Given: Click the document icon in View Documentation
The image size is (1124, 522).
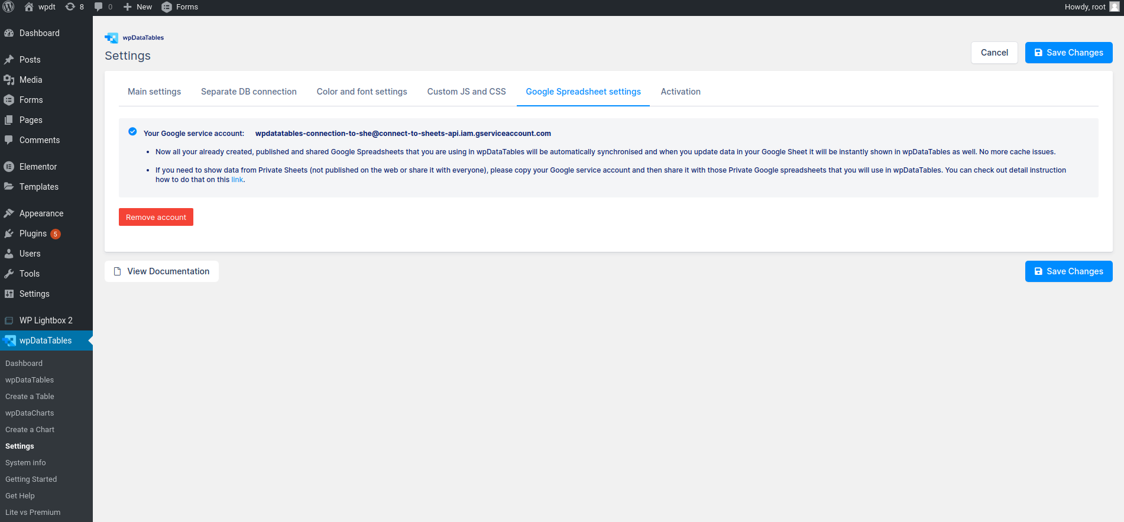Looking at the screenshot, I should pyautogui.click(x=118, y=271).
